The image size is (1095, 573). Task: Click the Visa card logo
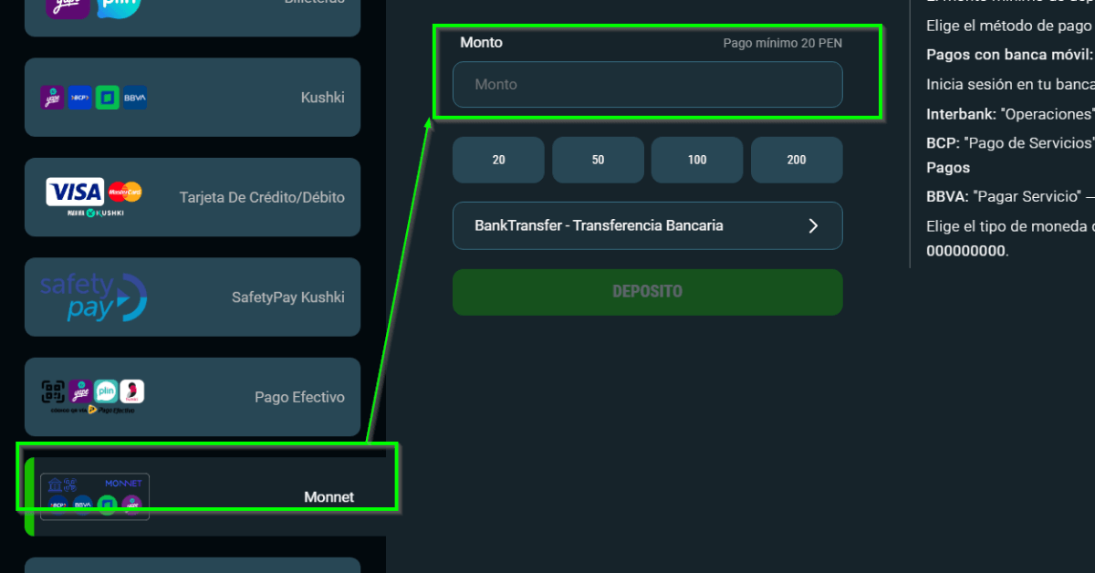coord(75,192)
